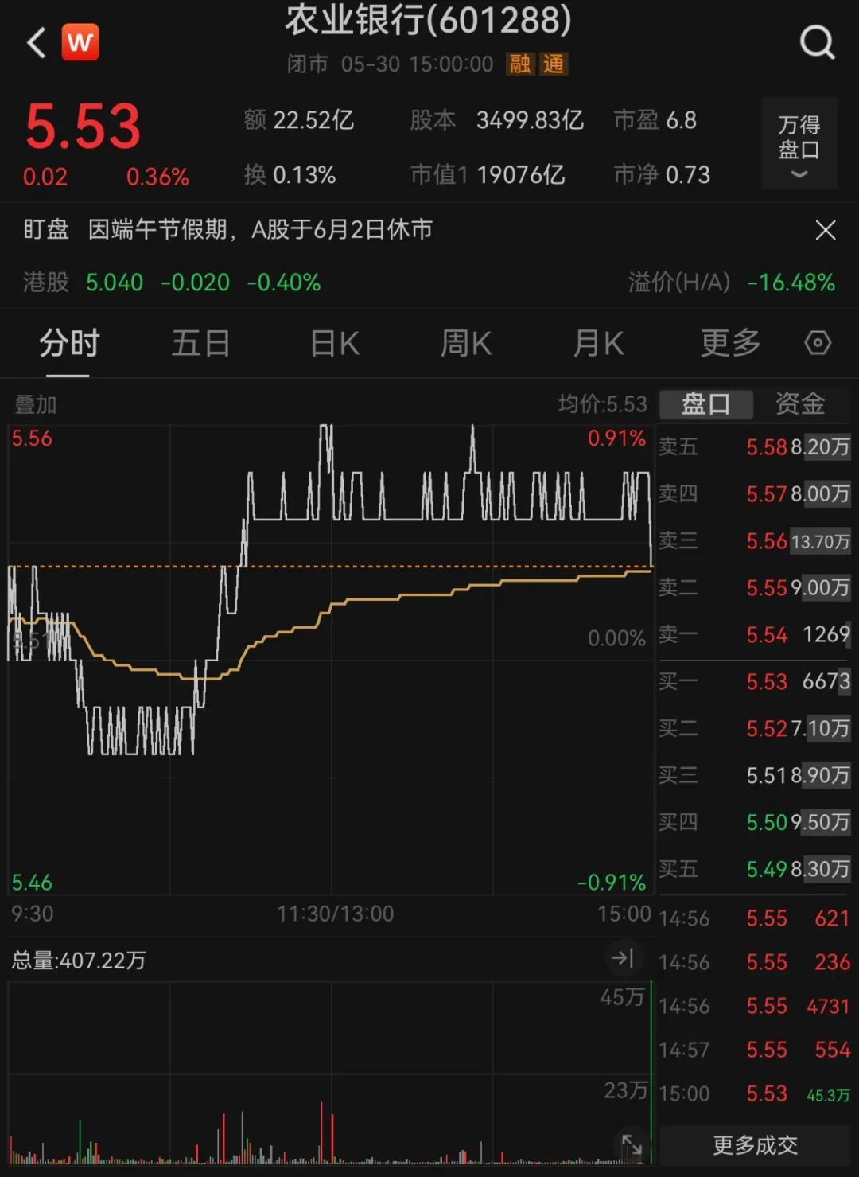Viewport: 859px width, 1177px height.
Task: Tap the 融 margin trading badge
Action: pyautogui.click(x=520, y=64)
